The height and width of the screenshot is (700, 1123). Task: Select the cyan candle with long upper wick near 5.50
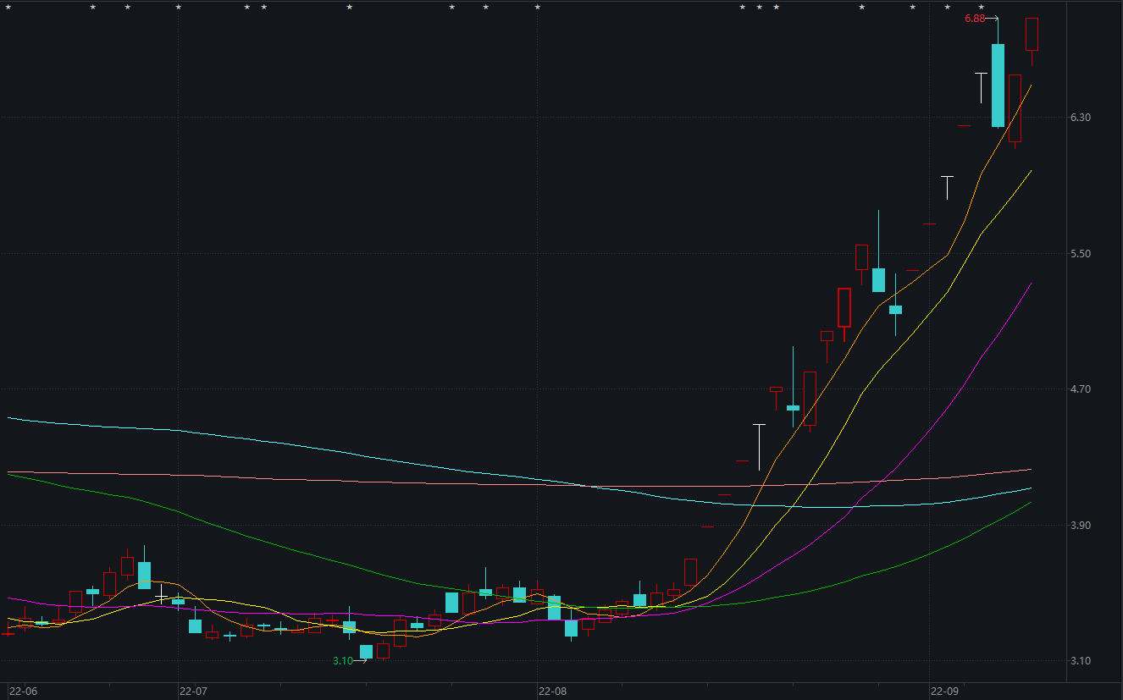click(879, 279)
